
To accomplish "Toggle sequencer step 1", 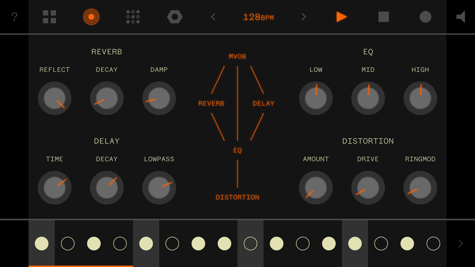I will [x=41, y=243].
